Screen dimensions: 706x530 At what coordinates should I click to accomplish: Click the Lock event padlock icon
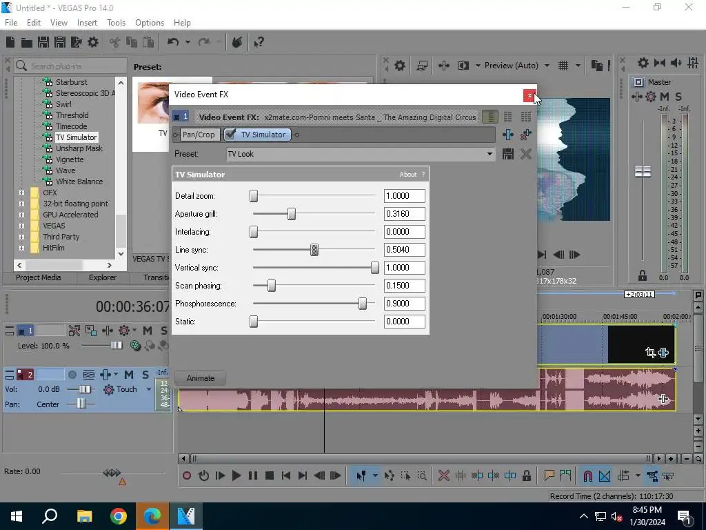point(526,475)
